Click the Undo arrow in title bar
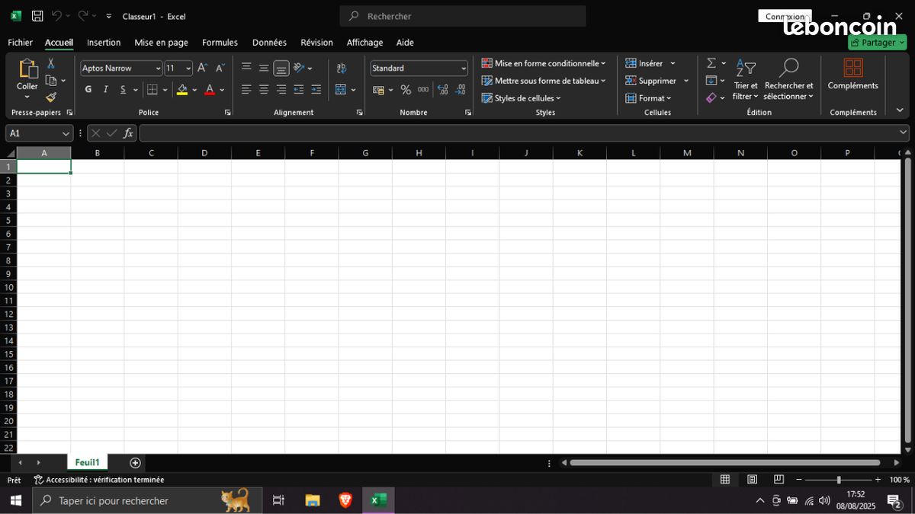915x514 pixels. pos(56,16)
